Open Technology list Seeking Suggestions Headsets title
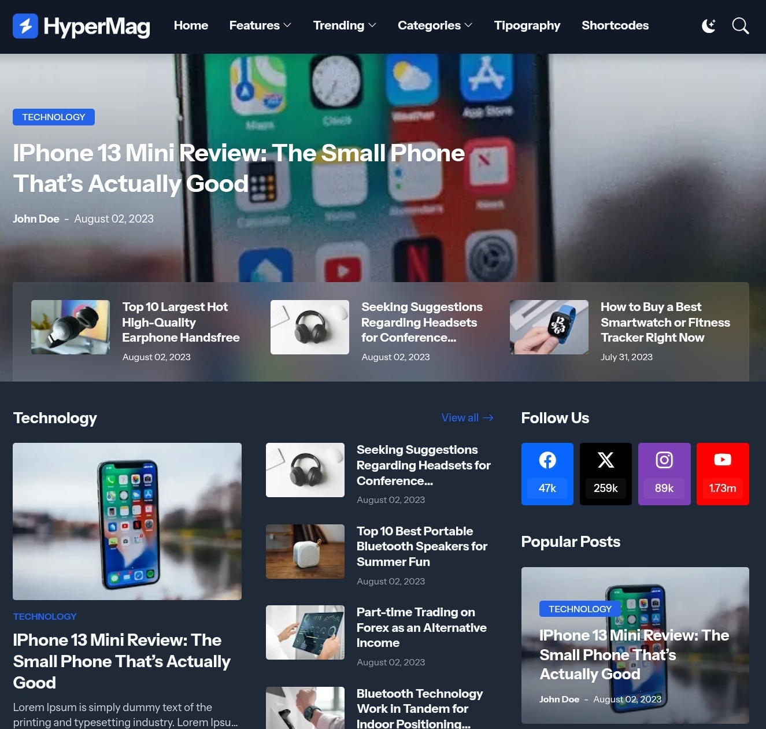Screen dimensions: 766x729 (x=424, y=465)
